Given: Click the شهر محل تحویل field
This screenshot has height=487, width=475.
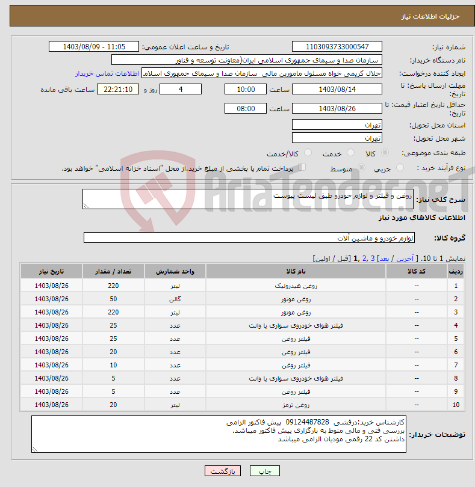Looking at the screenshot, I should coord(337,138).
